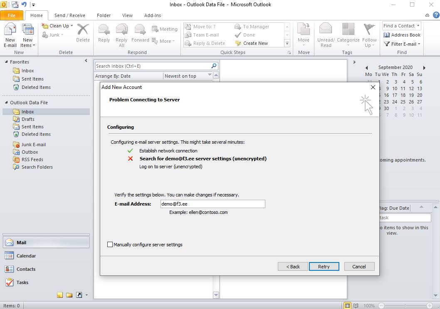Viewport: 440px width, 309px height.
Task: Click the Reply icon
Action: 104,29
